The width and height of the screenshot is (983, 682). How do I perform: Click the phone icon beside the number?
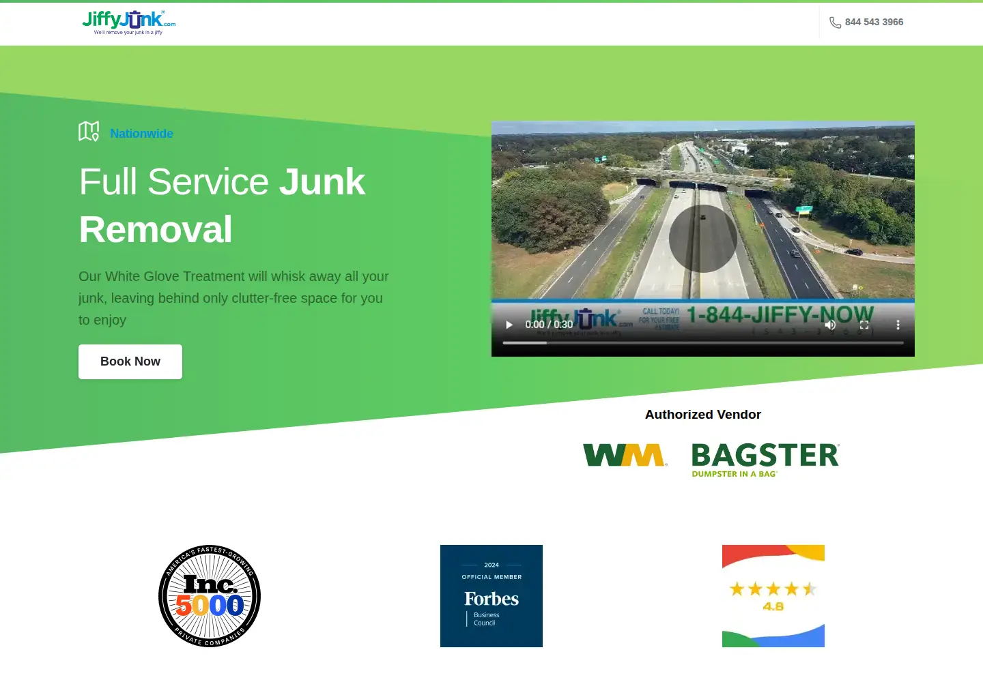(x=835, y=23)
